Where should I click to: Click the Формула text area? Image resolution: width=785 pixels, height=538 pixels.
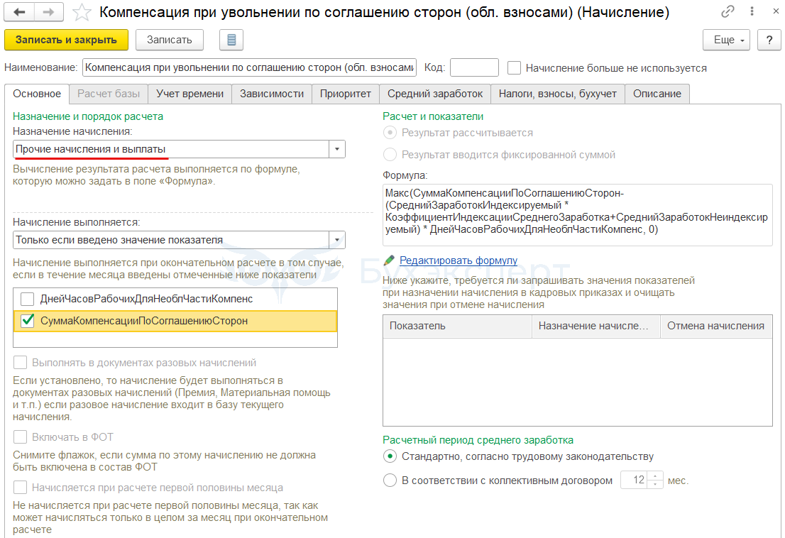[577, 214]
